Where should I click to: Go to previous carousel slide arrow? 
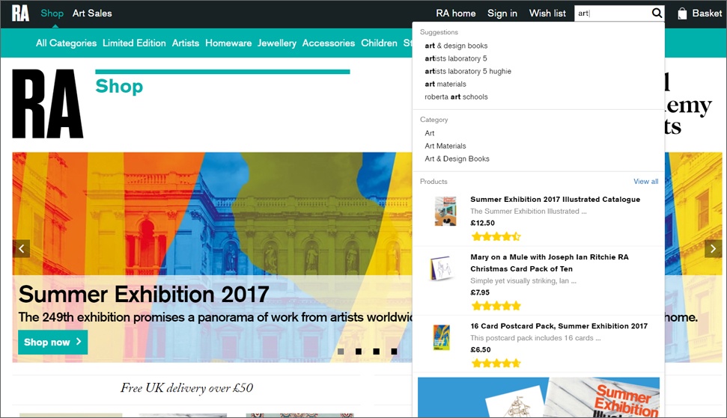21,248
